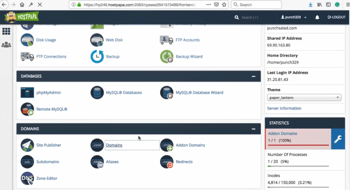Image resolution: width=350 pixels, height=190 pixels.
Task: Select the /home/punch329 directory text
Action: tap(283, 62)
